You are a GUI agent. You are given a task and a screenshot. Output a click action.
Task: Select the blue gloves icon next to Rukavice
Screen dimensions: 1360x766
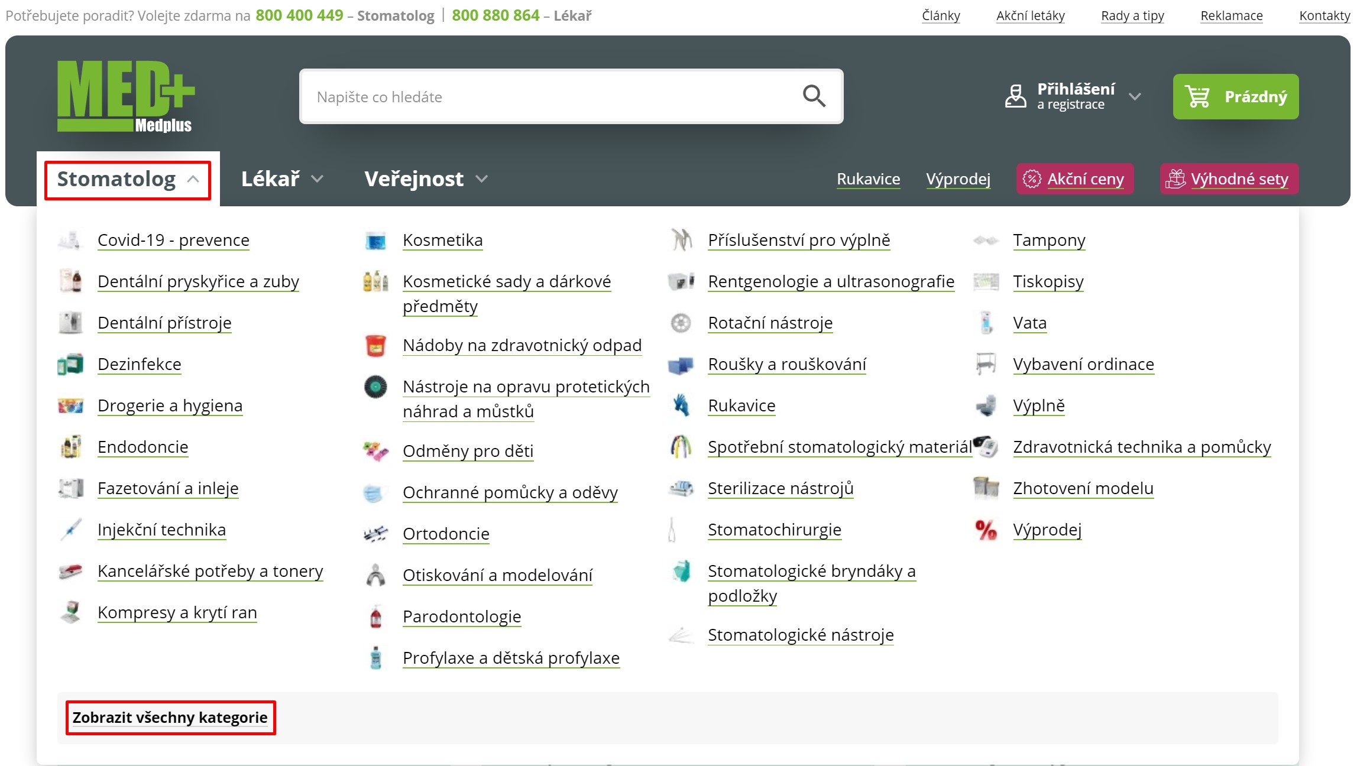click(x=681, y=405)
